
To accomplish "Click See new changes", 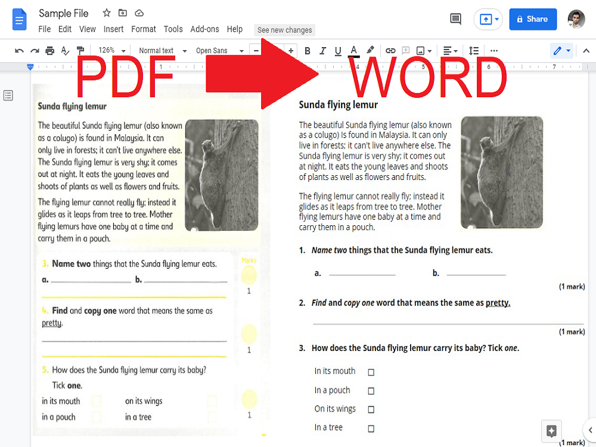I will click(284, 30).
